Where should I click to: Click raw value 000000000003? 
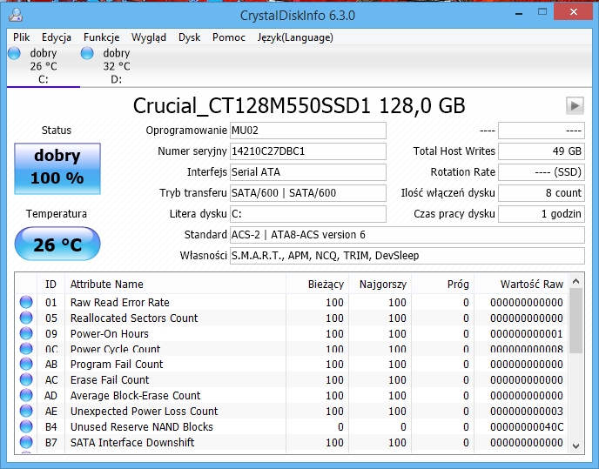point(527,412)
